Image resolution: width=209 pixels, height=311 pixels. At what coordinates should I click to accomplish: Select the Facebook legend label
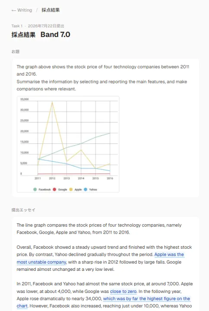pos(44,190)
